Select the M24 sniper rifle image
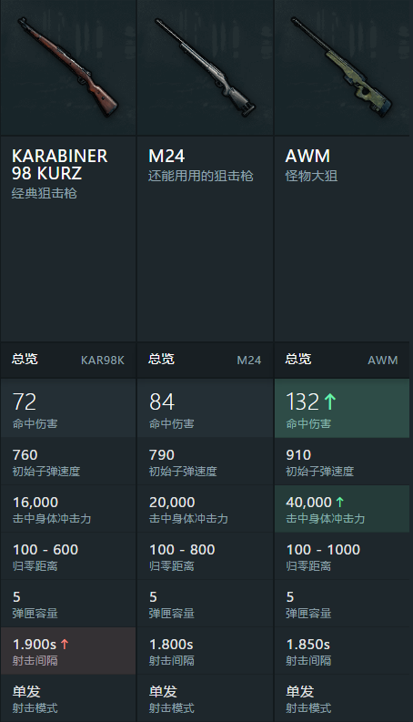Viewport: 413px width, 722px height. [205, 67]
